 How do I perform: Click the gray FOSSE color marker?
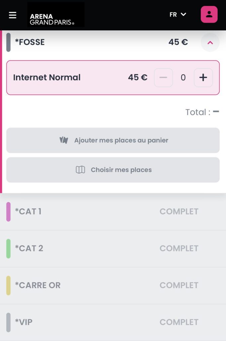(x=8, y=42)
